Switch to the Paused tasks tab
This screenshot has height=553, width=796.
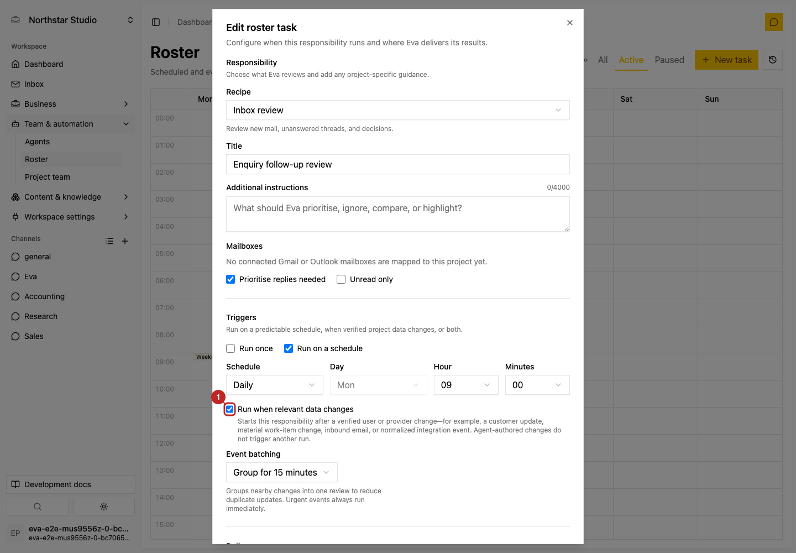click(x=669, y=60)
